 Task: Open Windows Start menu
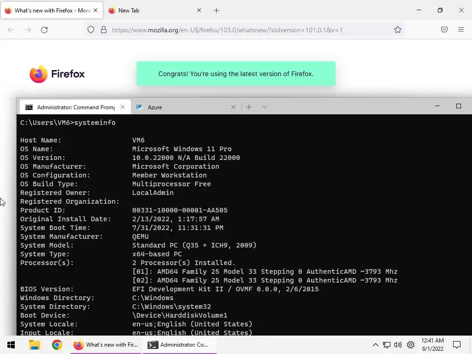point(11,345)
